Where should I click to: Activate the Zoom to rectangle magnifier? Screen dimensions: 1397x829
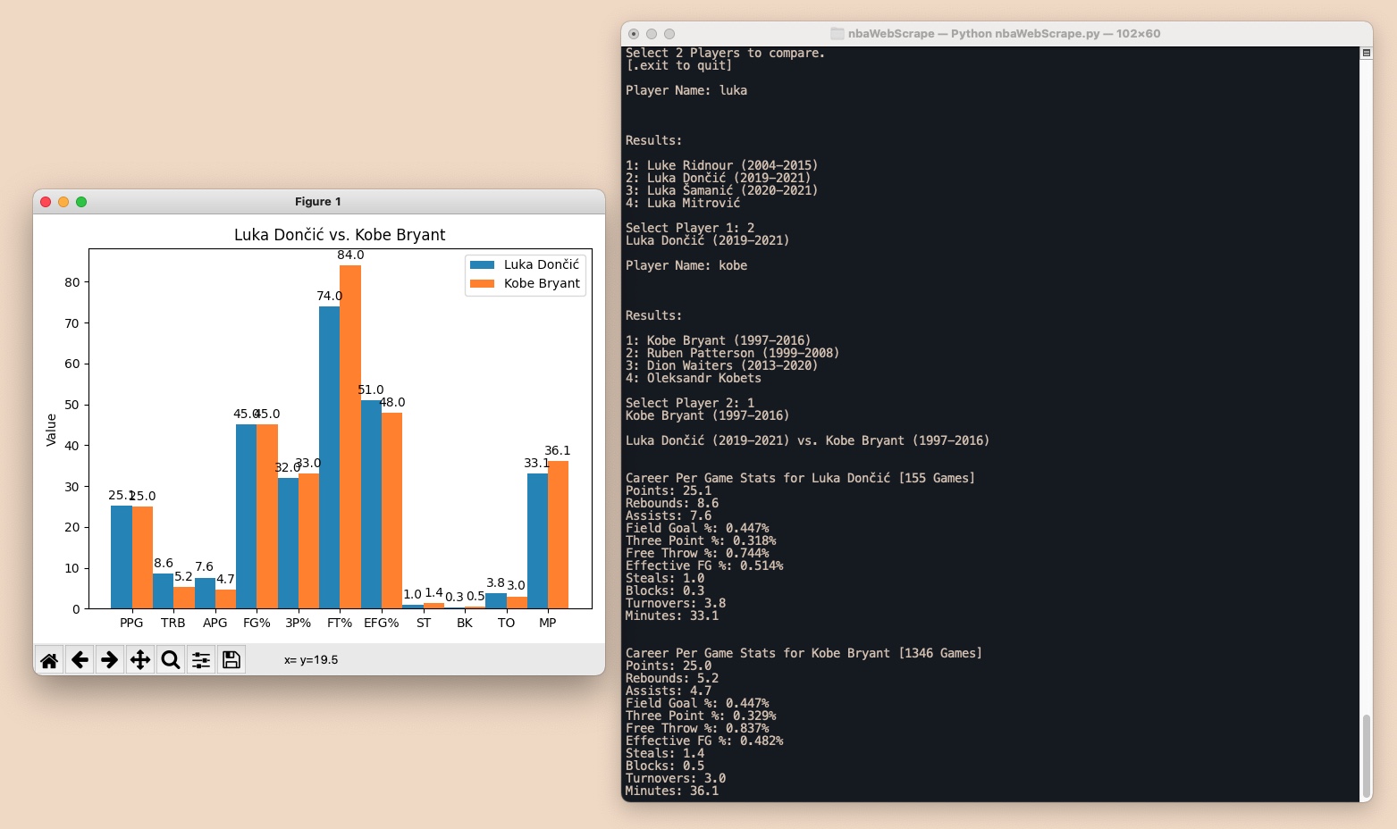coord(171,660)
